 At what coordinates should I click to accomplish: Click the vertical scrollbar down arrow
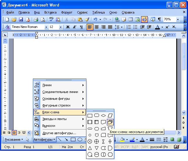[x=184, y=112]
